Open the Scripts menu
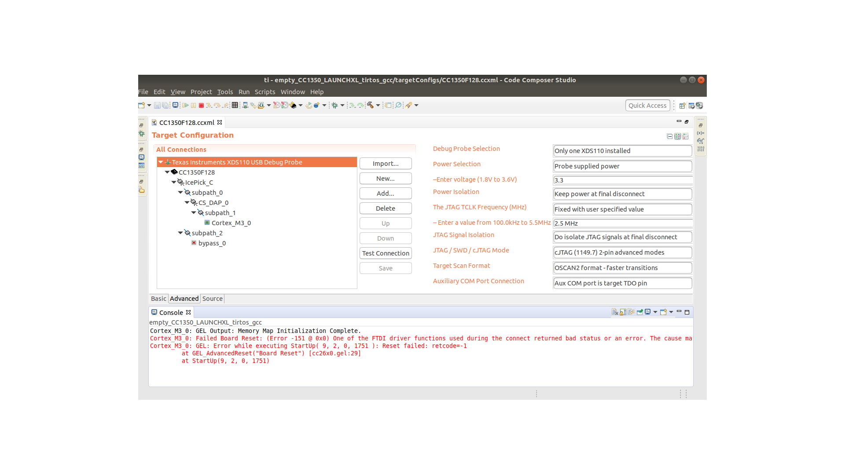The height and width of the screenshot is (475, 845). [265, 92]
